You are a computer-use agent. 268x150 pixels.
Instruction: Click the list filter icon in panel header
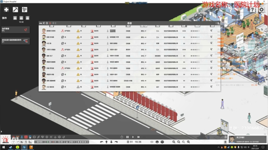(x=53, y=23)
